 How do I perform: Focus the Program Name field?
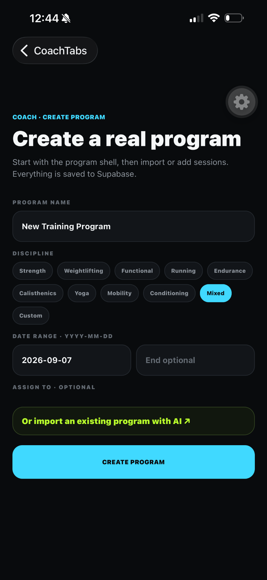[133, 226]
